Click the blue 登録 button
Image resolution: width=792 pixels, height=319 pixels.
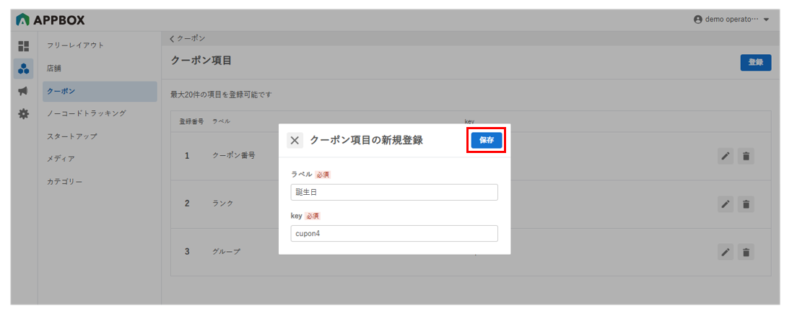point(756,63)
